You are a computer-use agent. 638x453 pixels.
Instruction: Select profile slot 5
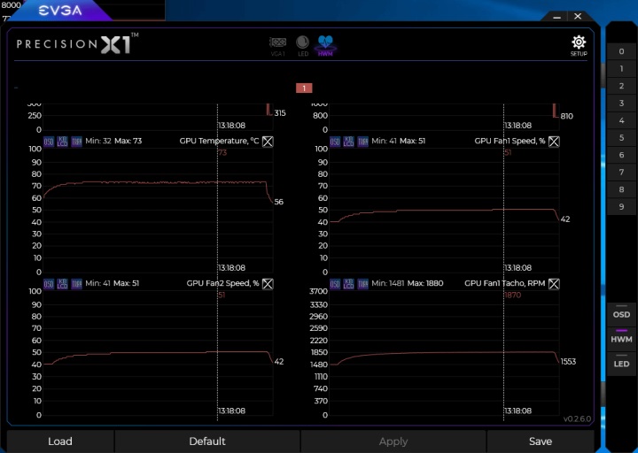(621, 138)
